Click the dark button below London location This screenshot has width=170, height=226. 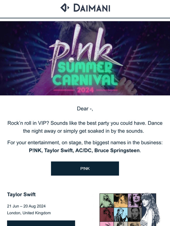41,223
